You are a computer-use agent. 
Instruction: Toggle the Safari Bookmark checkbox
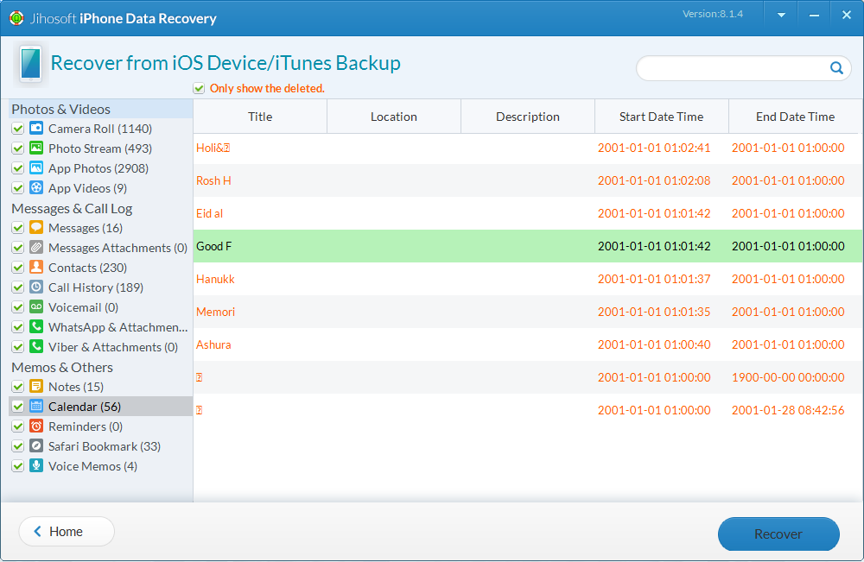point(17,446)
